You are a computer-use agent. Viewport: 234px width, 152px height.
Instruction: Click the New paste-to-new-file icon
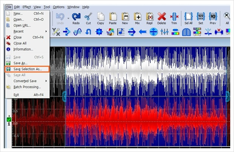[125, 18]
